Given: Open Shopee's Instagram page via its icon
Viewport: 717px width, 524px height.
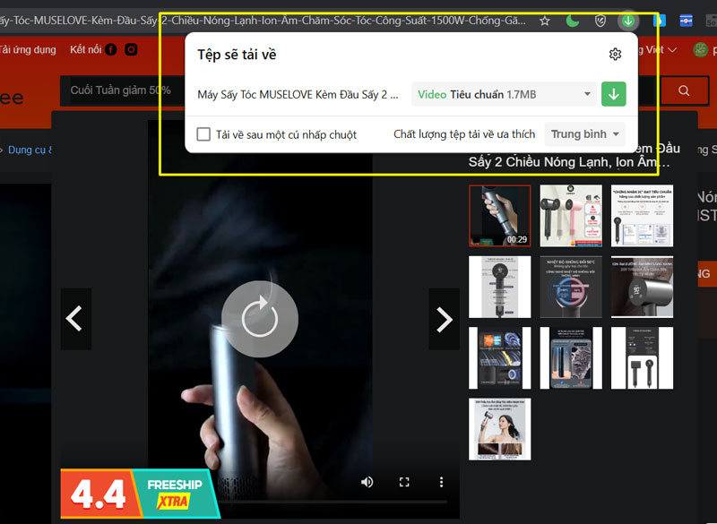Looking at the screenshot, I should (129, 49).
